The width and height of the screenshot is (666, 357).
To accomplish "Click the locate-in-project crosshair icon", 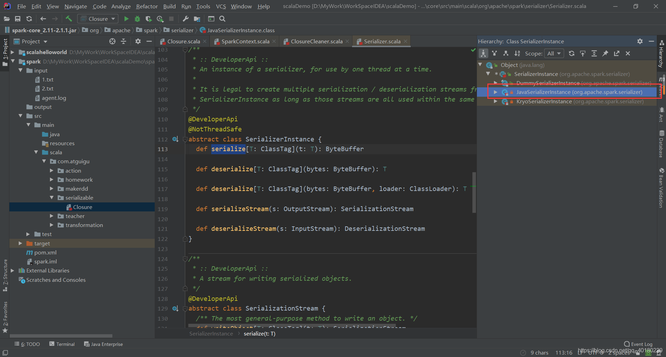I will tap(112, 41).
